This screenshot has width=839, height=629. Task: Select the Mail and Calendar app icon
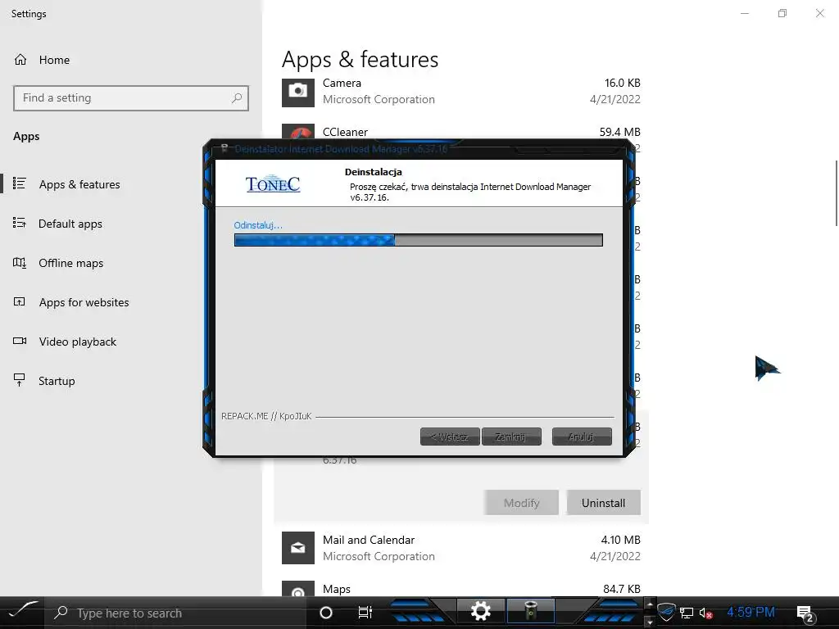298,548
